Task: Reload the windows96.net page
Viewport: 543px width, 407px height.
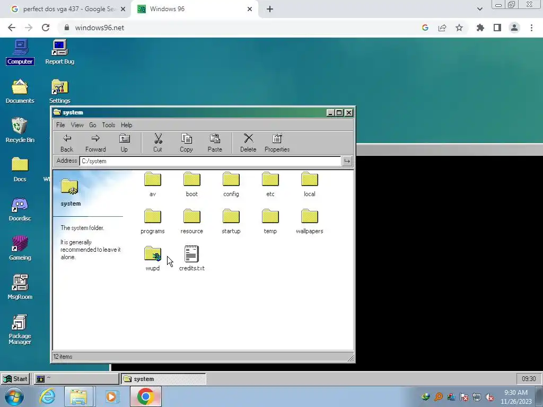Action: tap(46, 28)
